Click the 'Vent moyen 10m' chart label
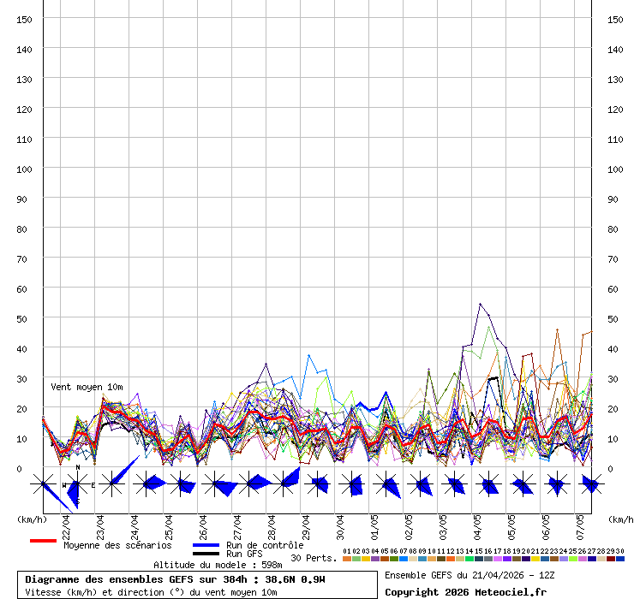Screen dimensions: 634x599 (x=87, y=387)
